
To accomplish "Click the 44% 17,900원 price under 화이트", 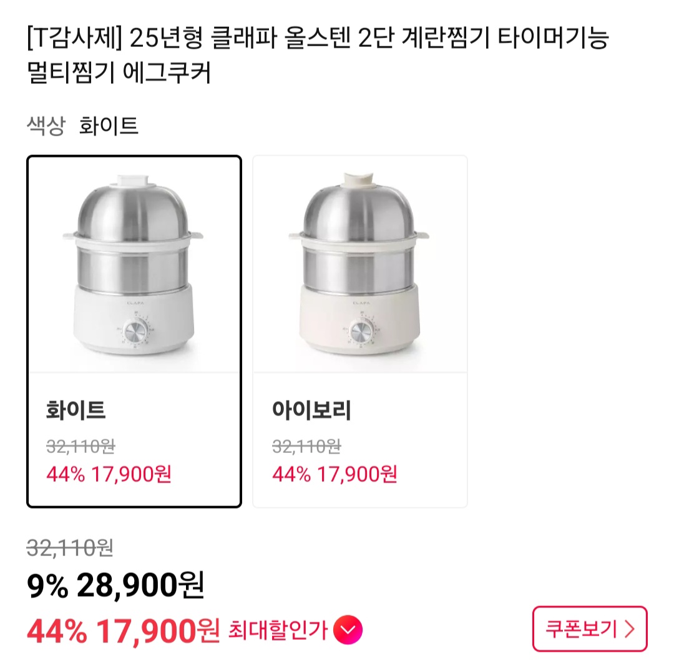I will click(x=109, y=474).
